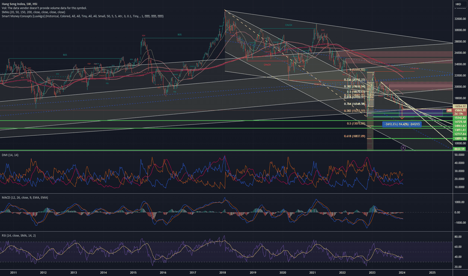
Task: Click the 2025 year label on the time axis
Action: pyautogui.click(x=432, y=272)
